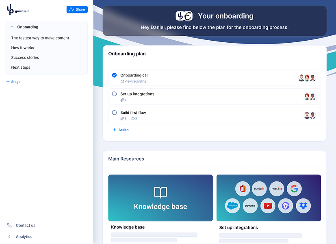Image resolution: width=336 pixels, height=244 pixels.
Task: Click the Google integration icon
Action: point(294,189)
